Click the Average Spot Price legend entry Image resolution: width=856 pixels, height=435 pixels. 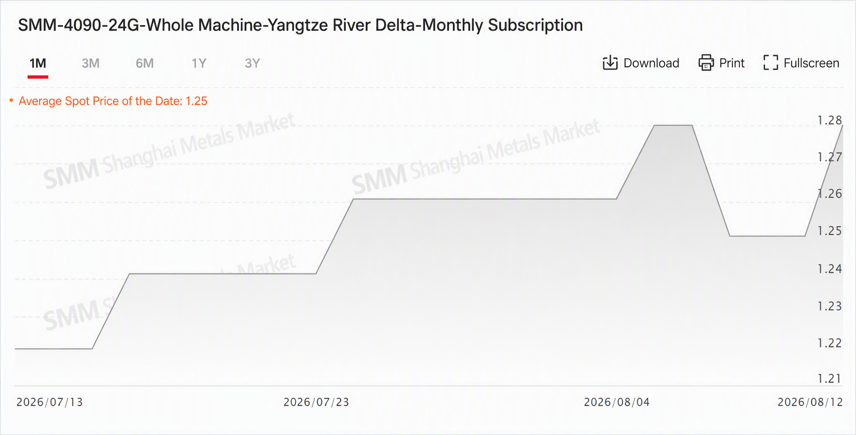click(x=113, y=101)
